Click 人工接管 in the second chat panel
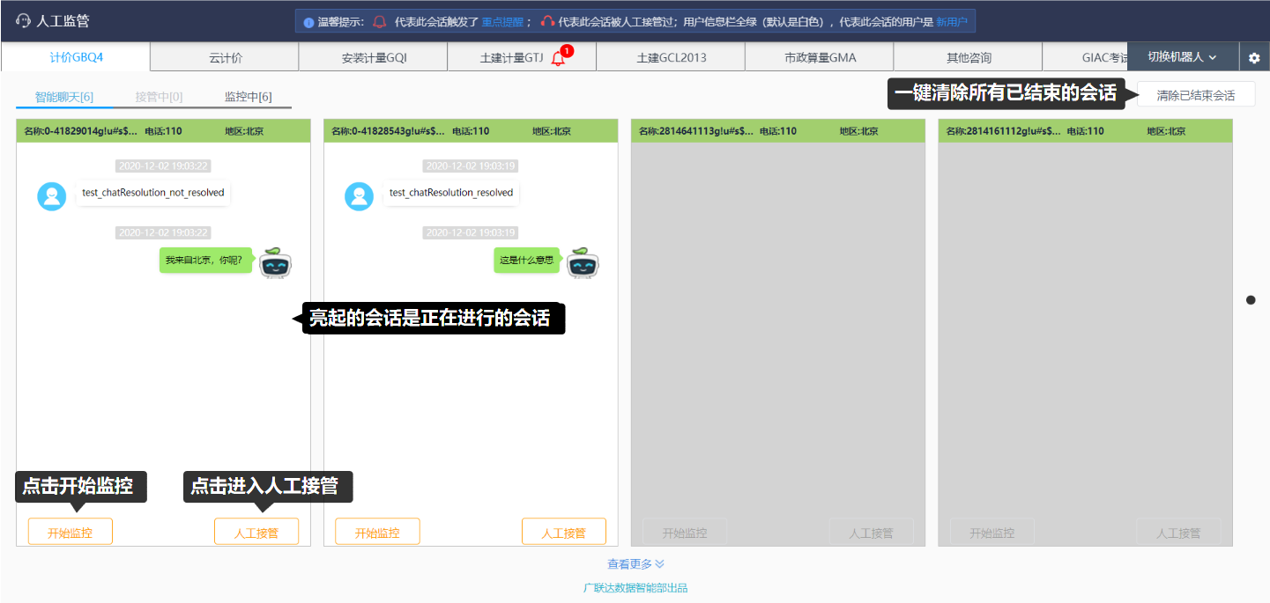Screen dimensions: 1270x603 [563, 532]
